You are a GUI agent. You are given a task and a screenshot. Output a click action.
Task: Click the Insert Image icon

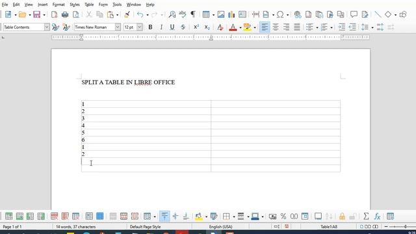pyautogui.click(x=221, y=14)
